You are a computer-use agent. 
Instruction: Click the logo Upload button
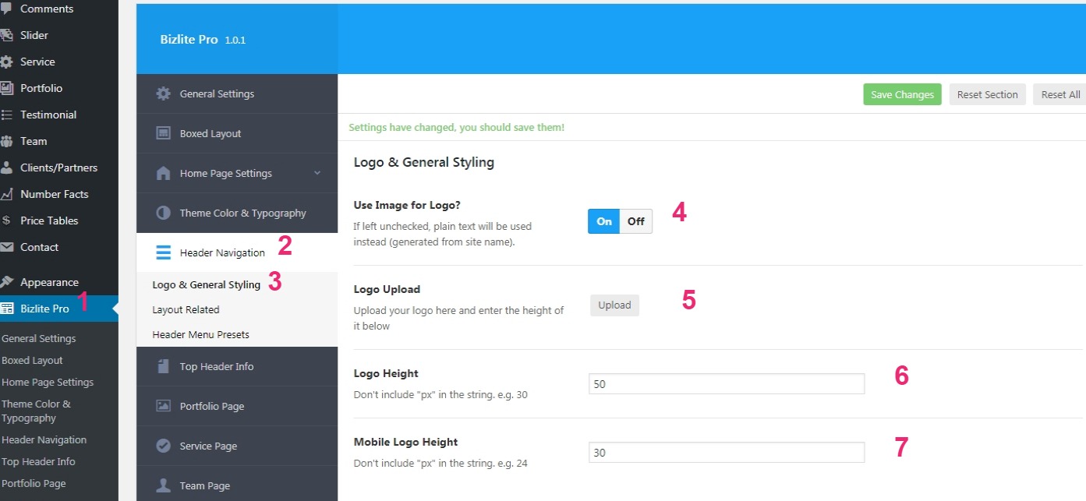click(614, 305)
